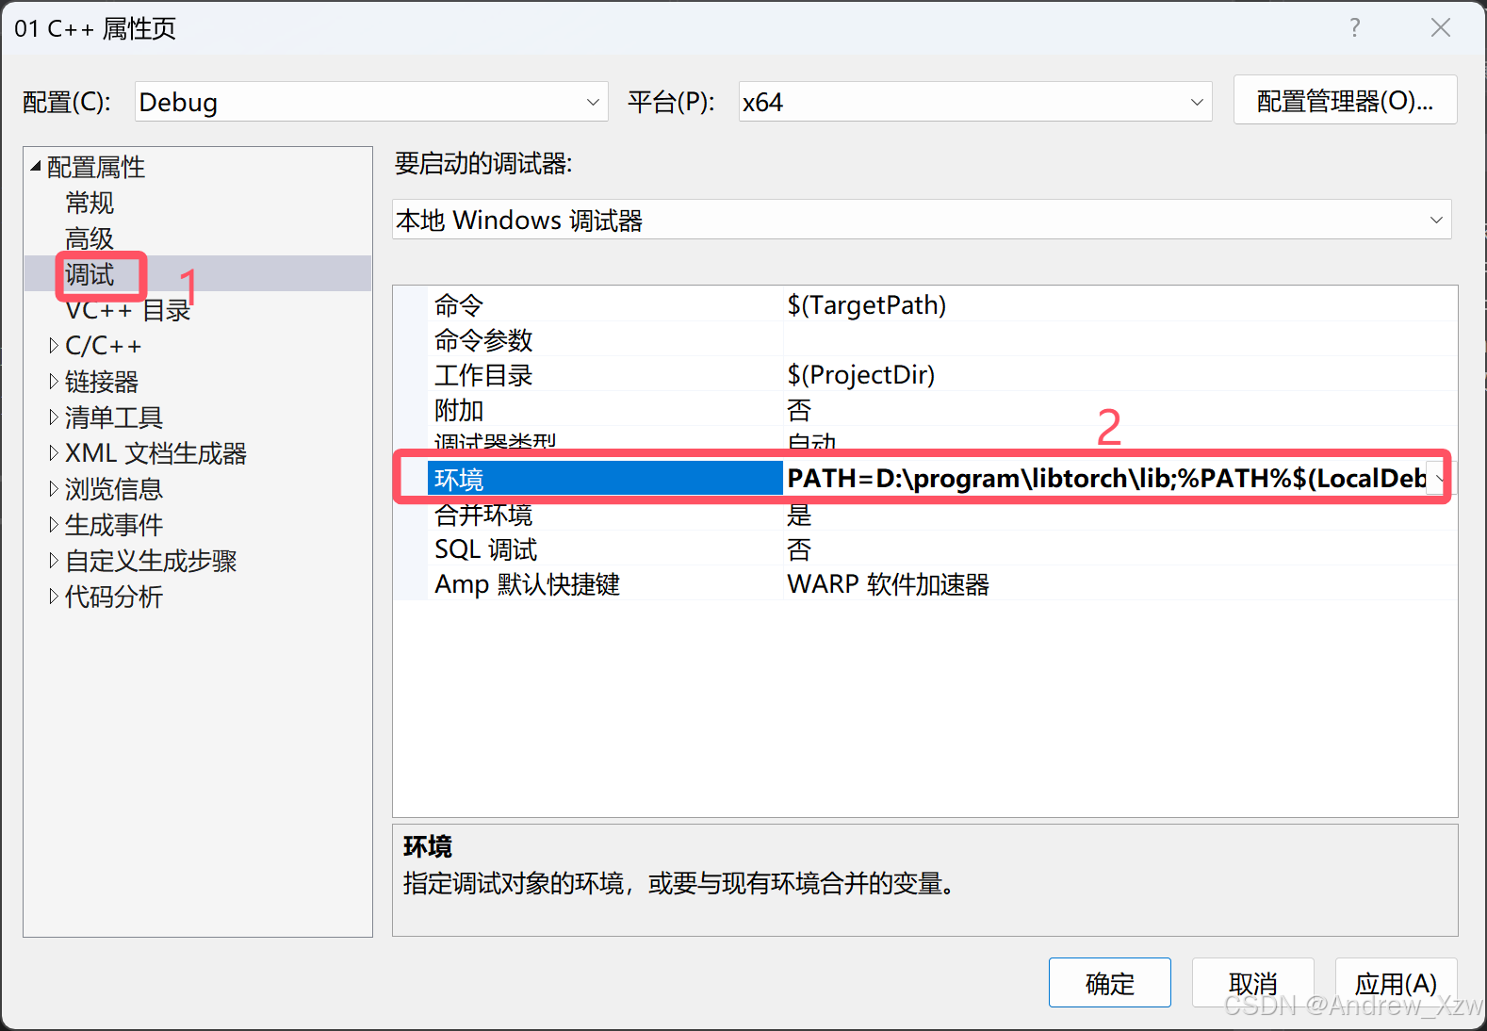Expand the 代码分析 tree node

[x=53, y=597]
